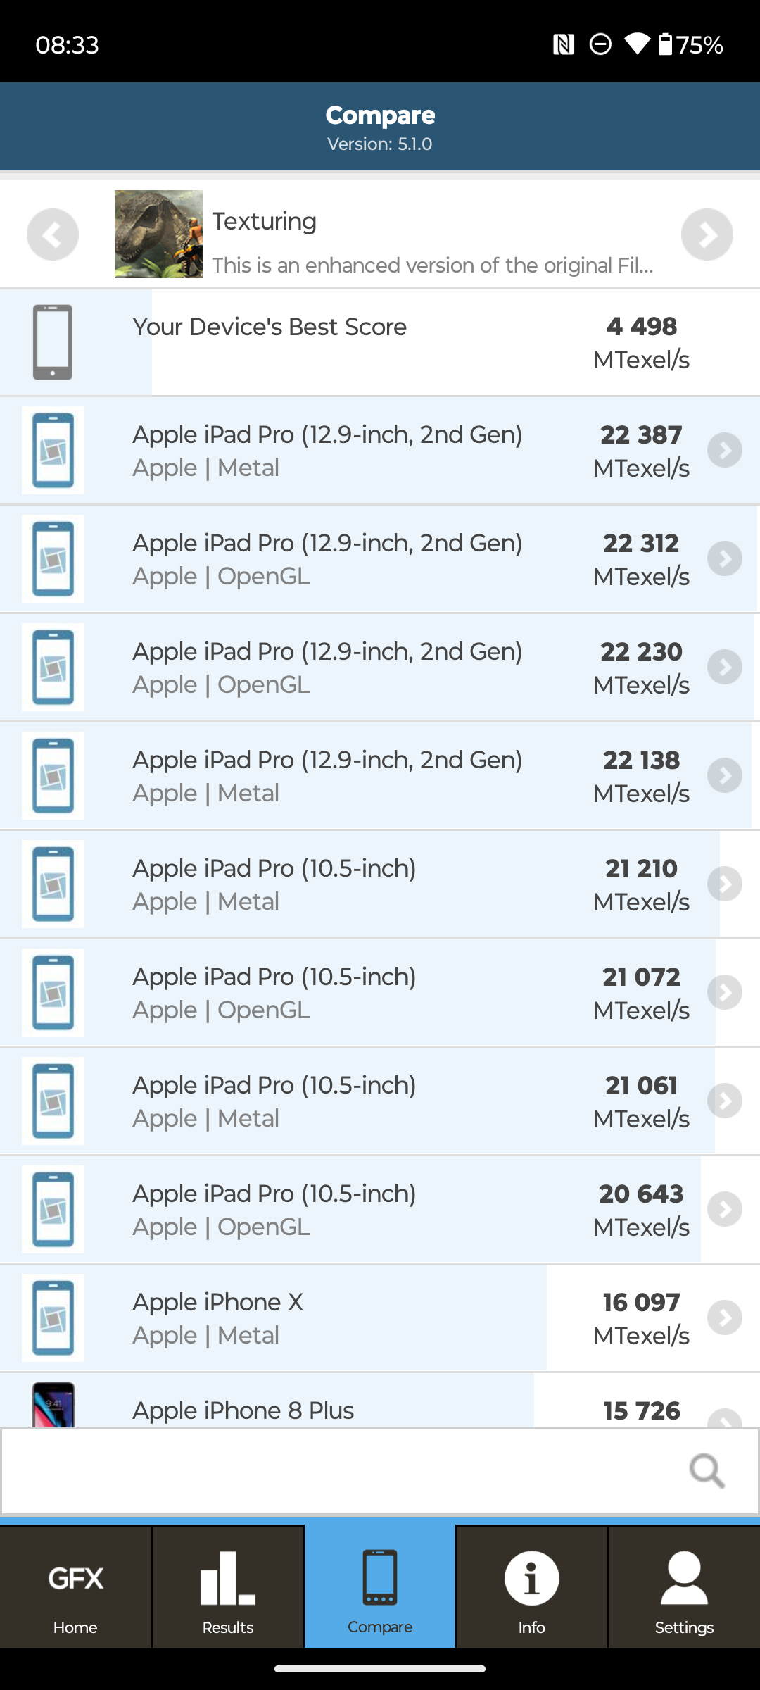Tap the Compare tab phone icon
This screenshot has height=1690, width=760.
tap(379, 1577)
